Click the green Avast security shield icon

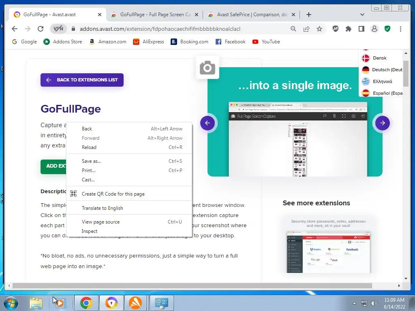[387, 29]
